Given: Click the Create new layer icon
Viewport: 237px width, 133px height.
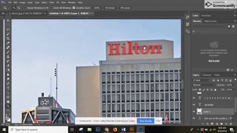Looking at the screenshot, I should 226,124.
